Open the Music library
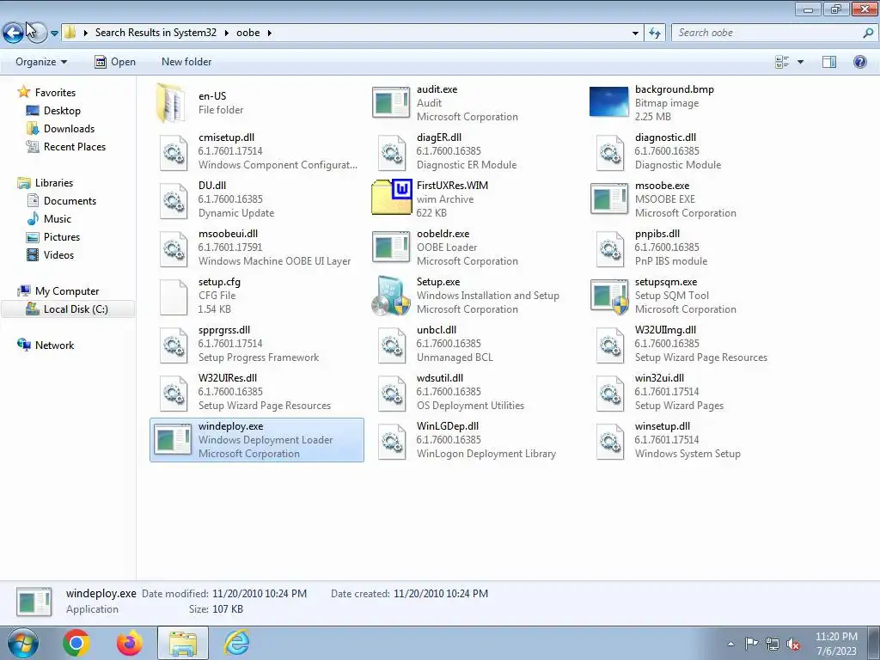This screenshot has height=660, width=880. point(58,219)
